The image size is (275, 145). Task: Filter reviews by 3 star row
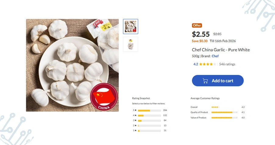point(149,121)
